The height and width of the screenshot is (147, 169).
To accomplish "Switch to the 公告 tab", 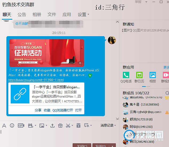I will (x=22, y=14).
